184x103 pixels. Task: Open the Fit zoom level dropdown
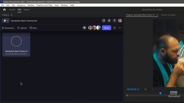point(149,89)
